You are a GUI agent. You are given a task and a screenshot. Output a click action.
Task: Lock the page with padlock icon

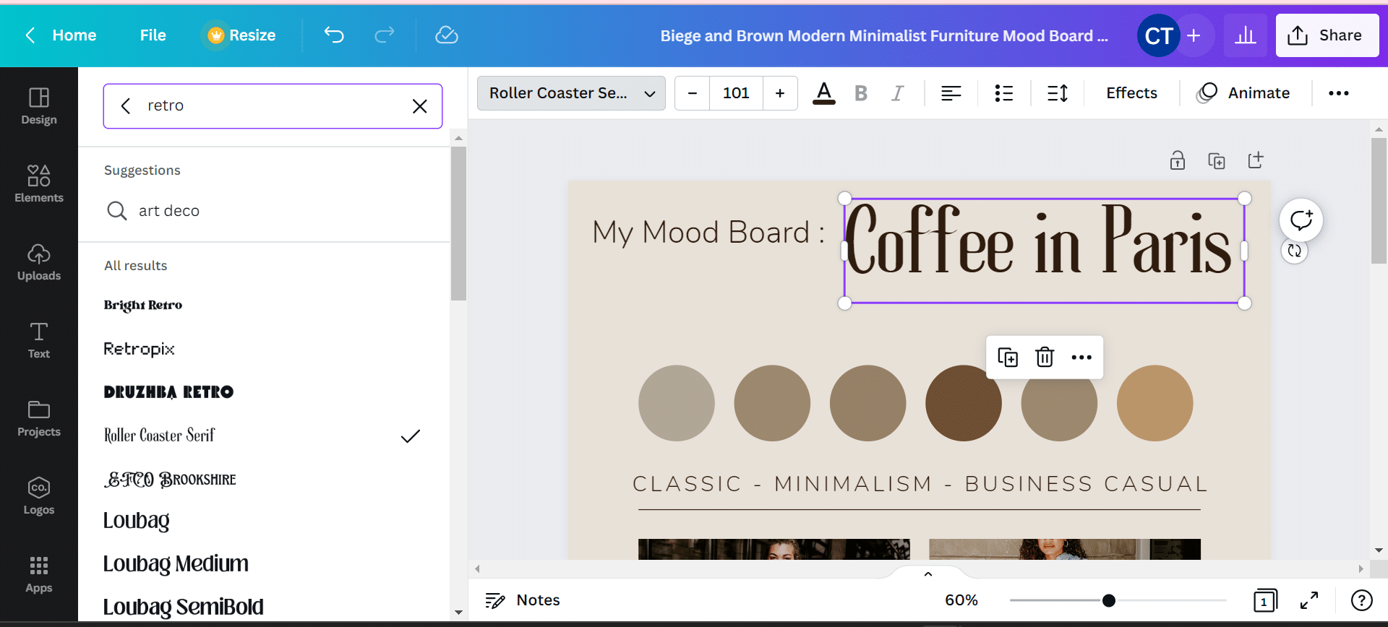(1178, 160)
